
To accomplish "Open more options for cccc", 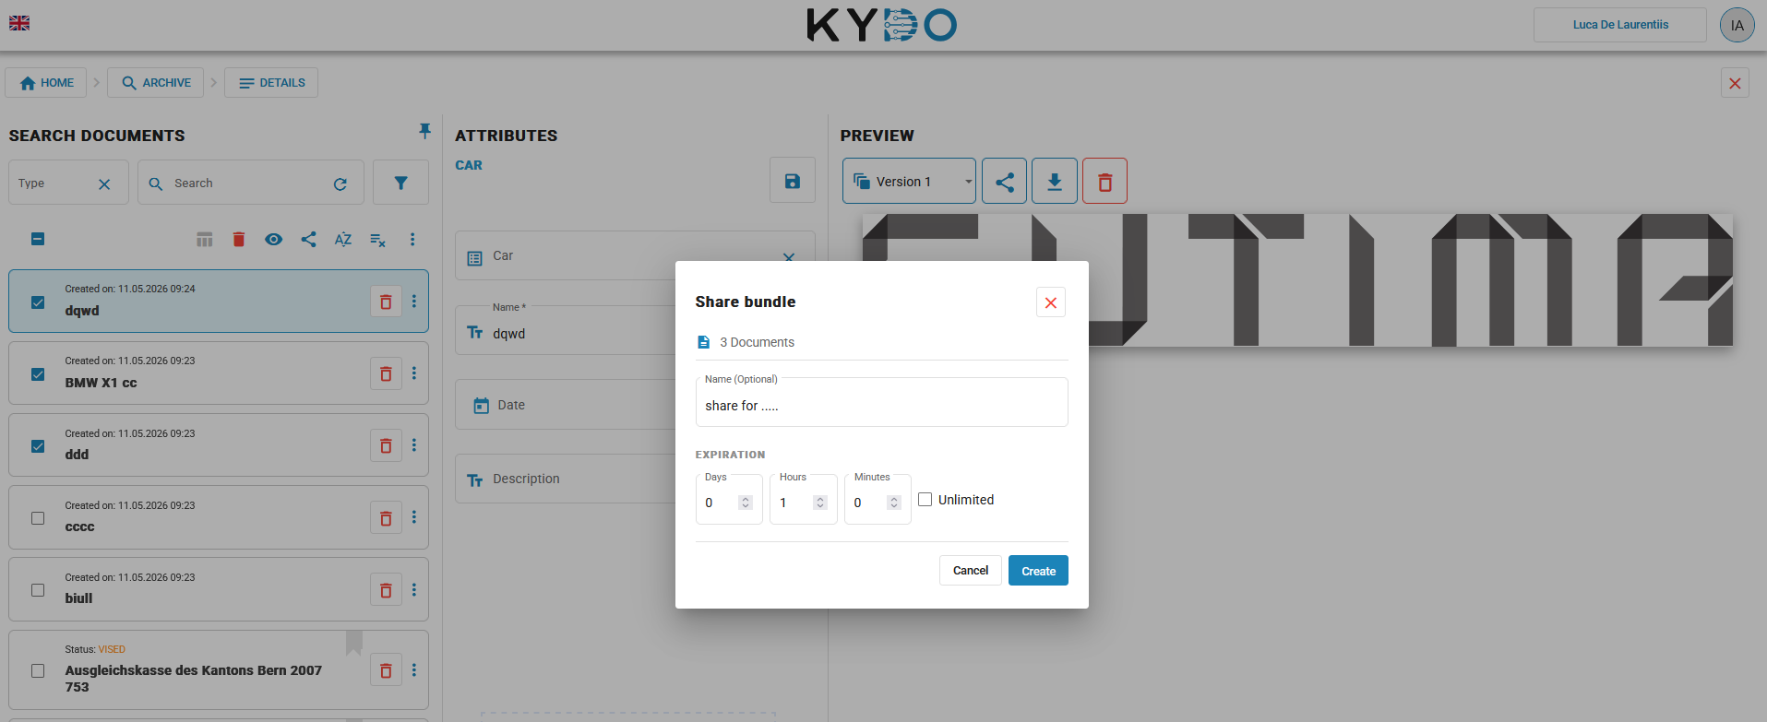I will (x=414, y=517).
